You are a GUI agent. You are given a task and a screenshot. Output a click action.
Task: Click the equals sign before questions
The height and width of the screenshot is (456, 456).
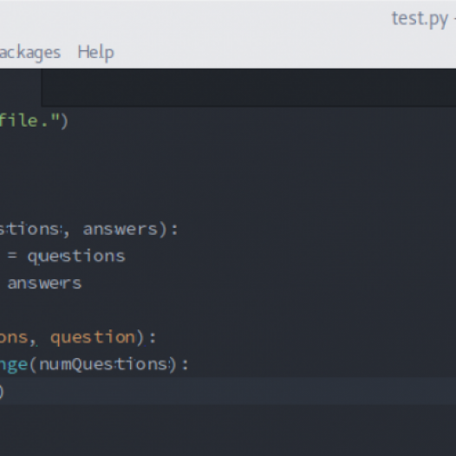point(12,256)
